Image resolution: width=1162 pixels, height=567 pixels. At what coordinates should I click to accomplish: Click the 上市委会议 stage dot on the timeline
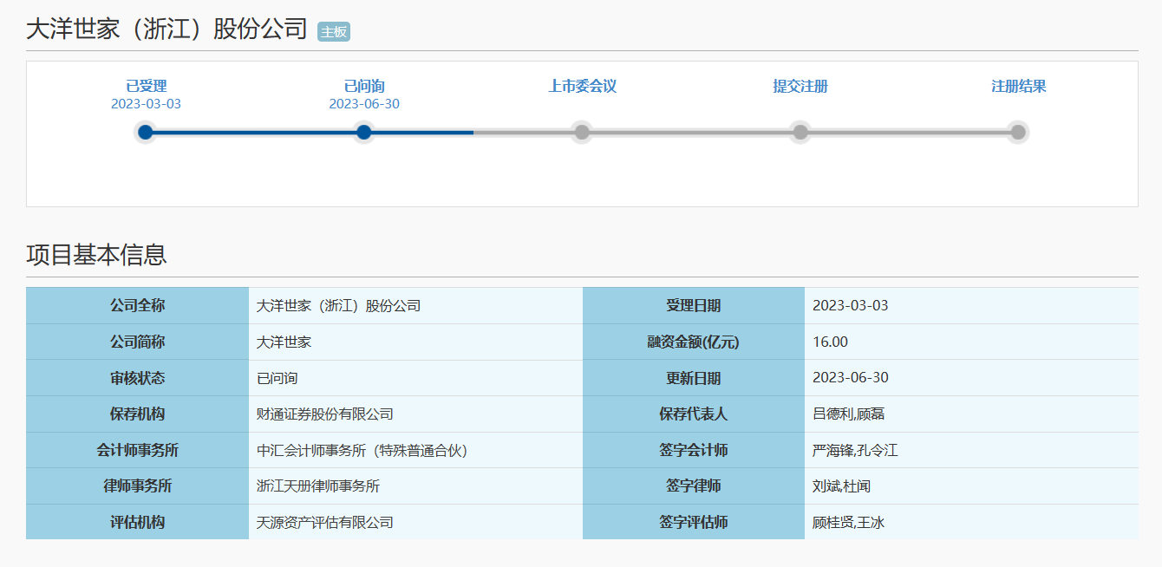[x=582, y=133]
